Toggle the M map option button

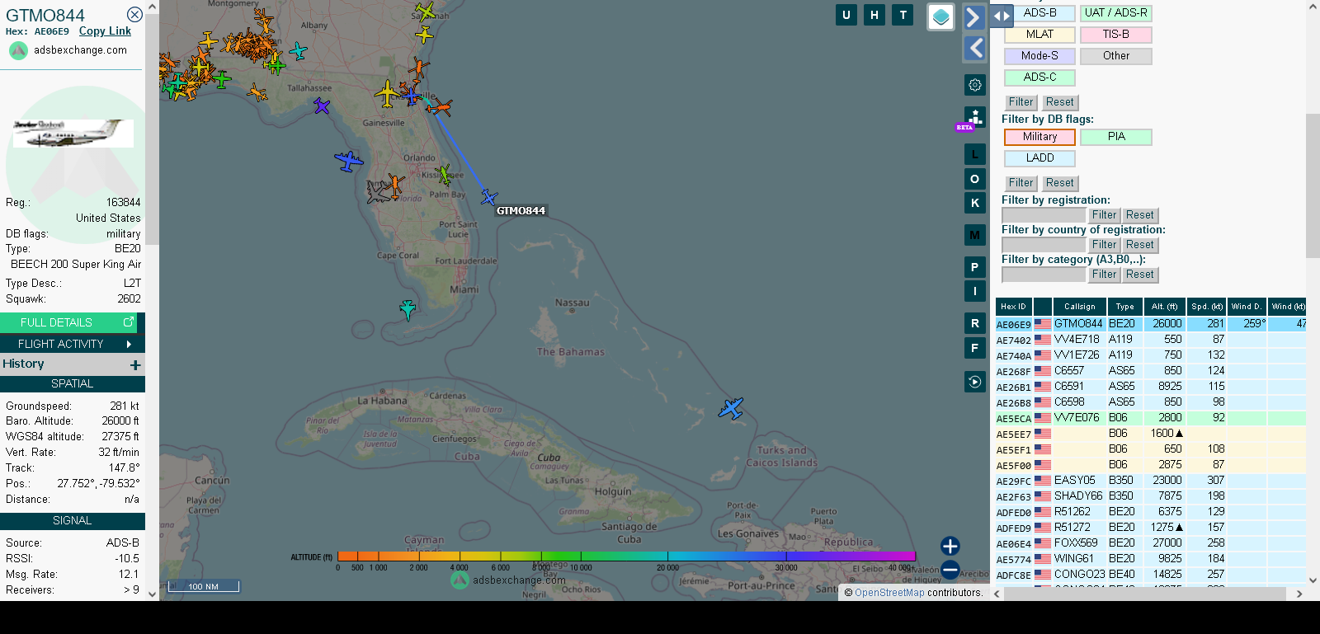pyautogui.click(x=975, y=235)
